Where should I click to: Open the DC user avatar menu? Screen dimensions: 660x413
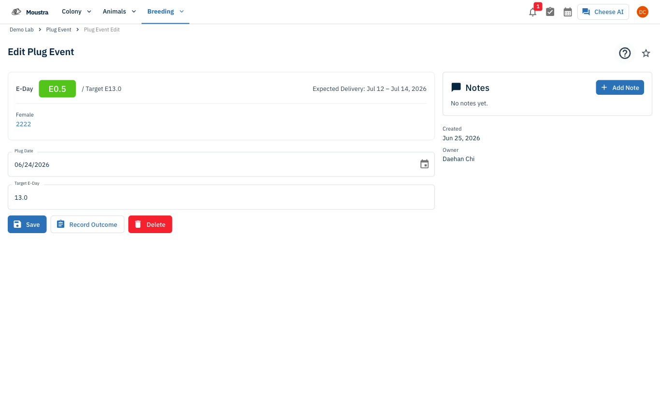pos(642,12)
